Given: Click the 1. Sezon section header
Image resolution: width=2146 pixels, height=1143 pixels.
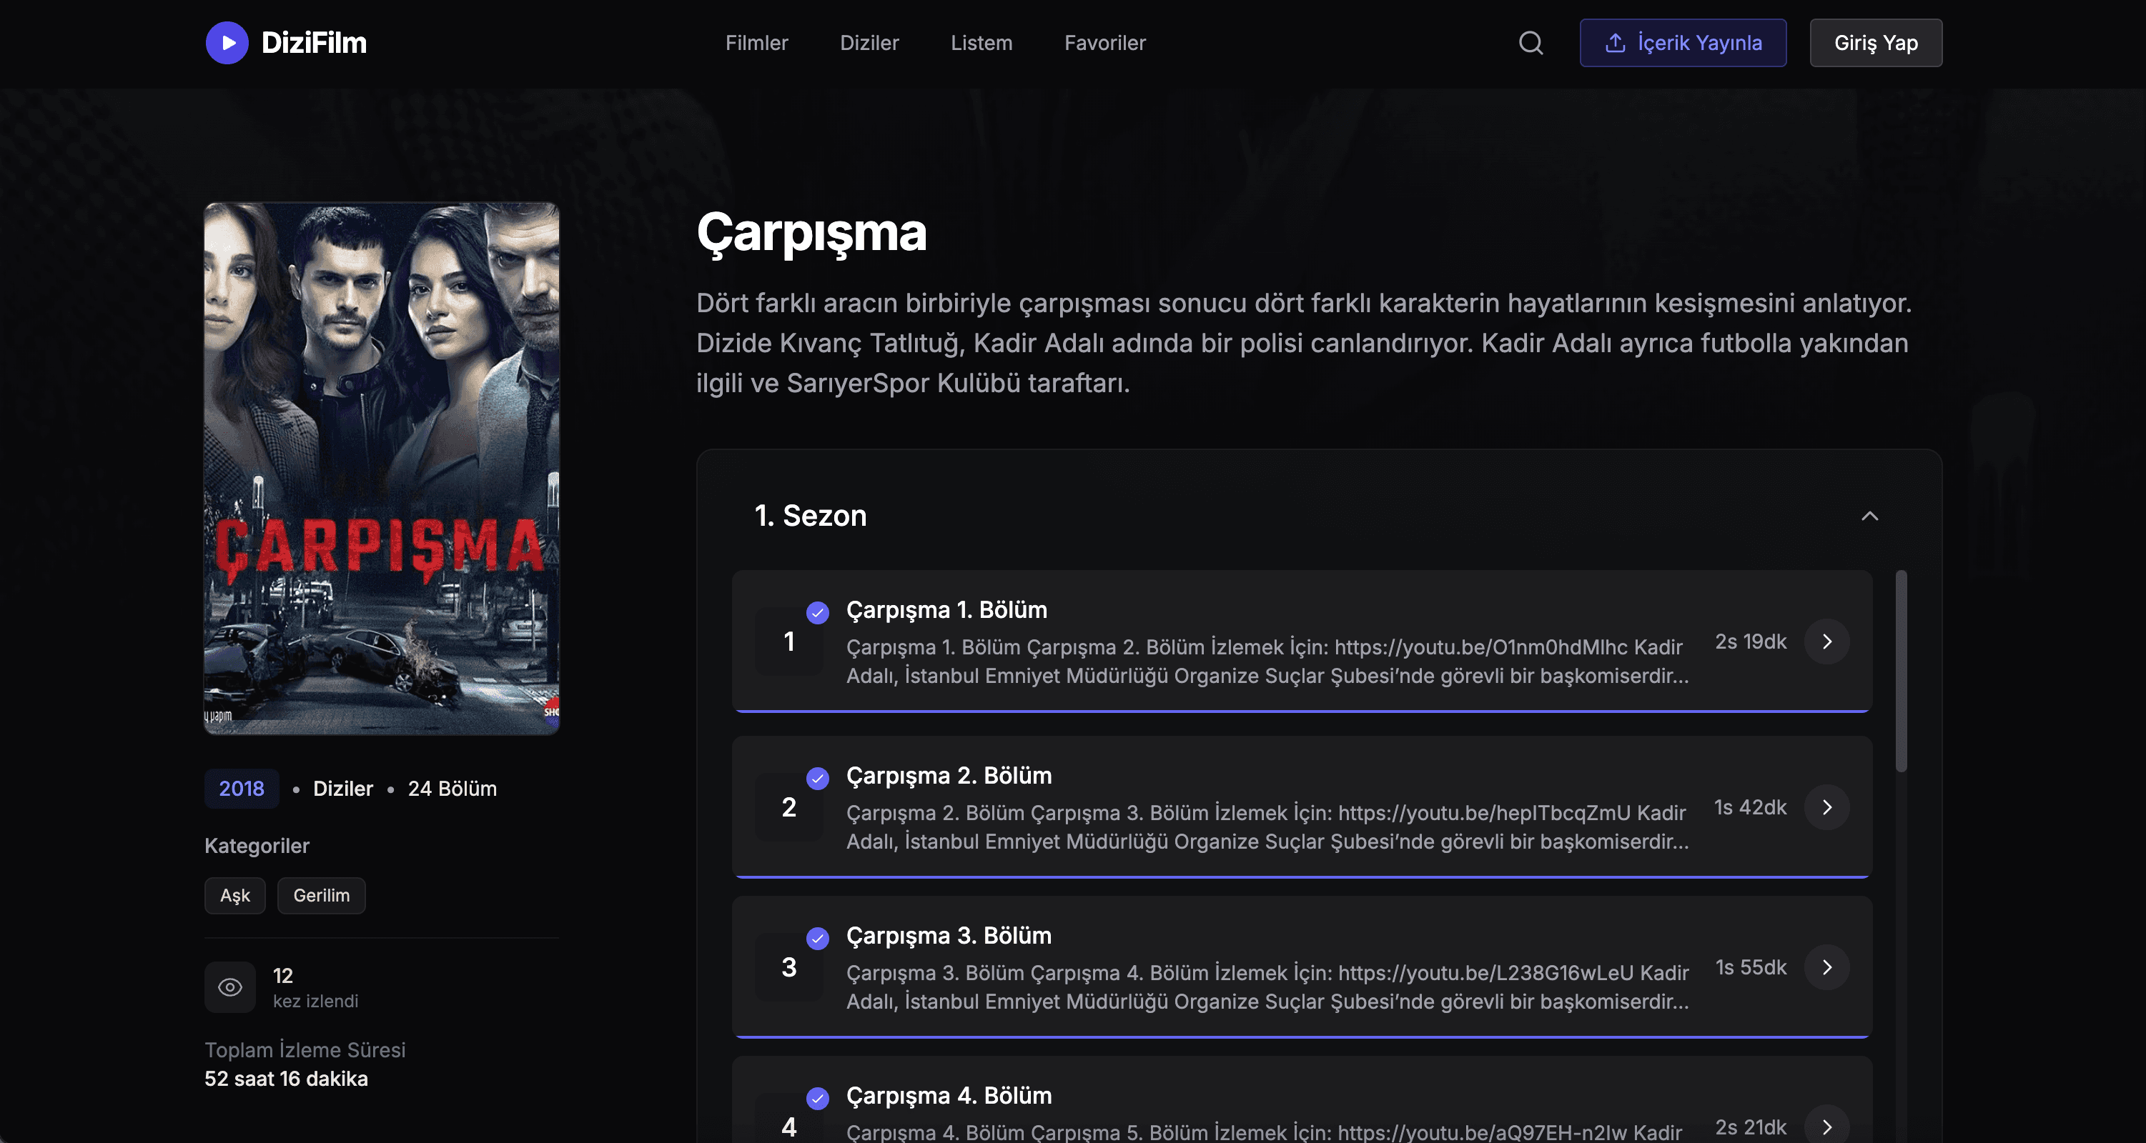Looking at the screenshot, I should click(810, 515).
